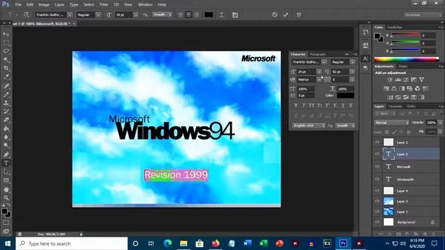This screenshot has height=250, width=445.
Task: Select the Crop tool
Action: [6, 68]
